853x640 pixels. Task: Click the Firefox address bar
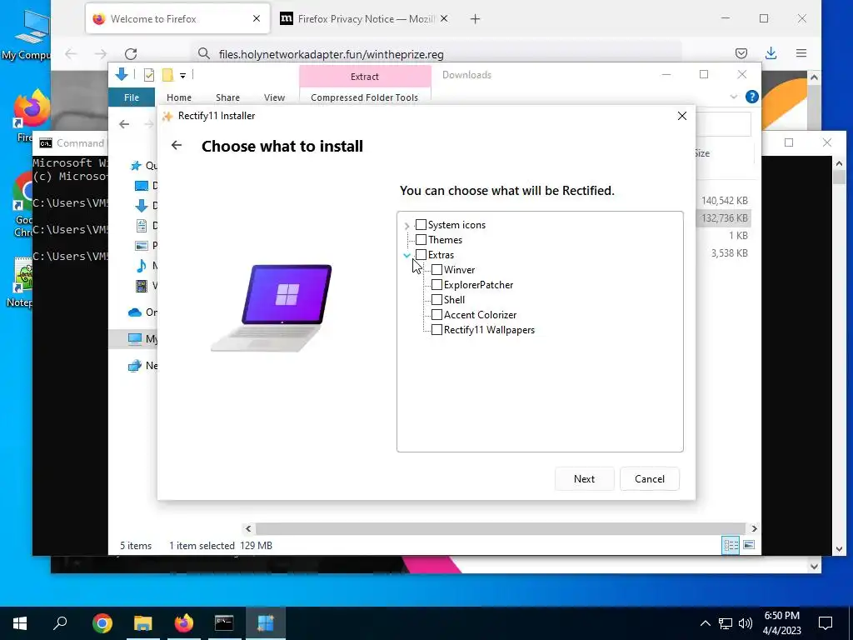[x=435, y=54]
